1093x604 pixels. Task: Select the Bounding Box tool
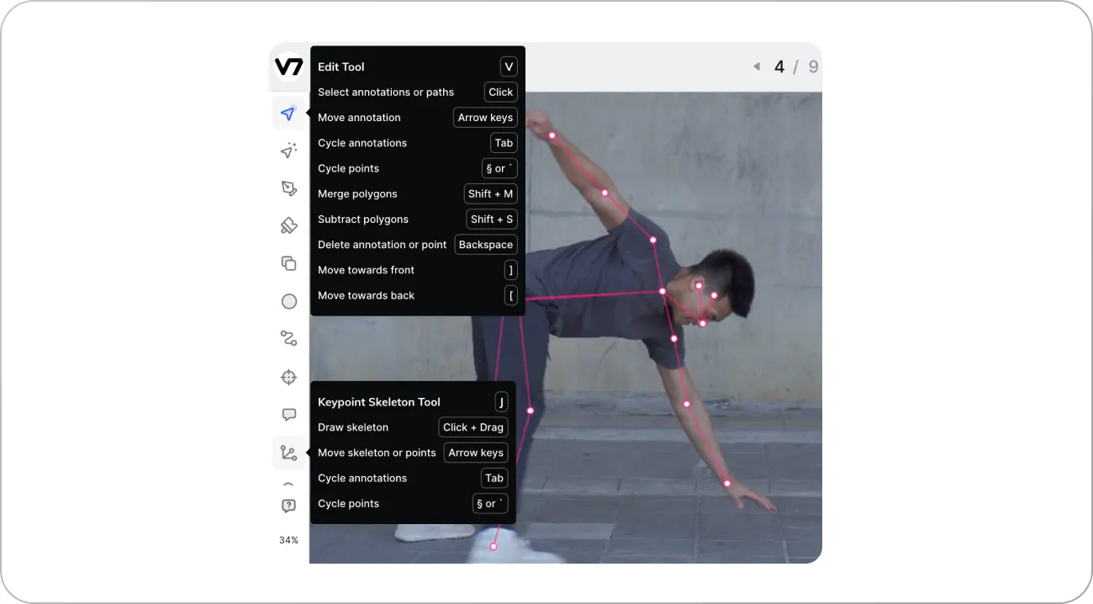pyautogui.click(x=289, y=188)
